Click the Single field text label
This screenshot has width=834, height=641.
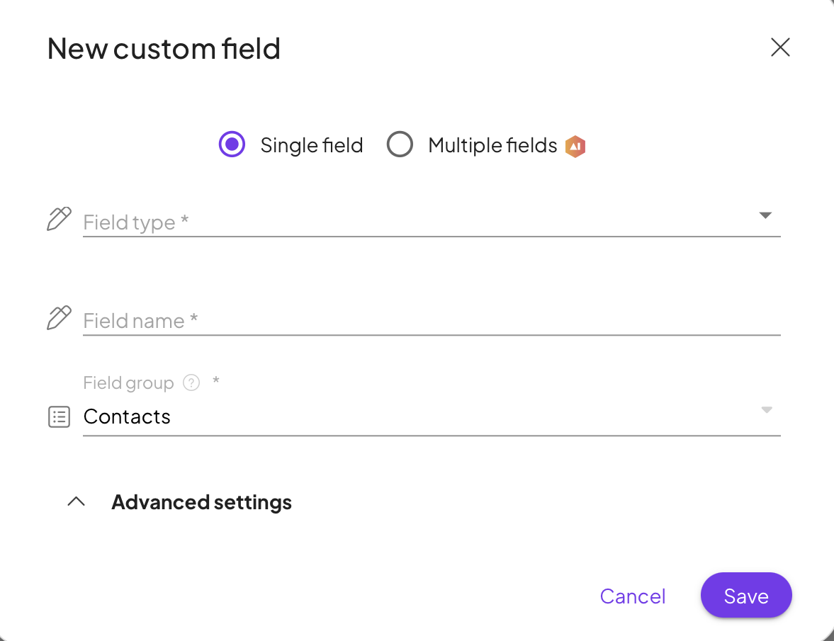pyautogui.click(x=311, y=145)
